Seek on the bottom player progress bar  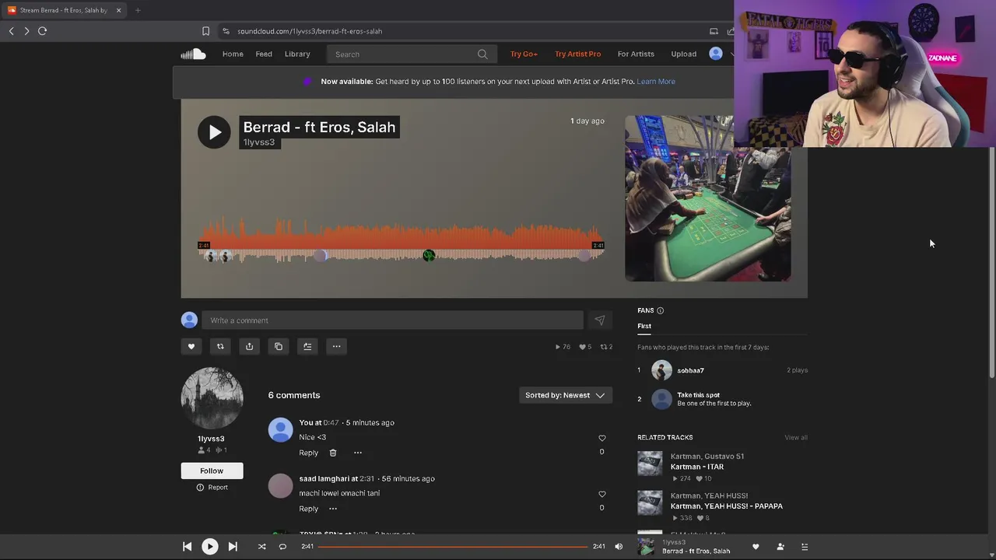[453, 547]
